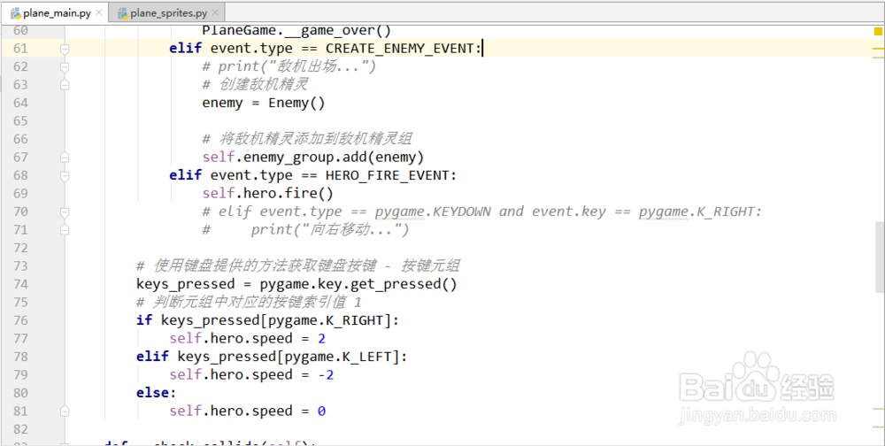Switch to the plane_main.py tab
This screenshot has width=885, height=446.
(x=54, y=13)
